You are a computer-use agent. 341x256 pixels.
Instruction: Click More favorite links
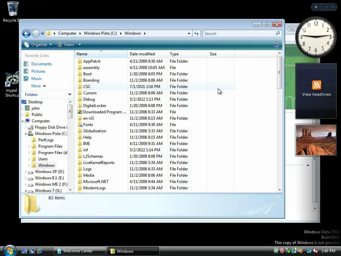point(39,86)
